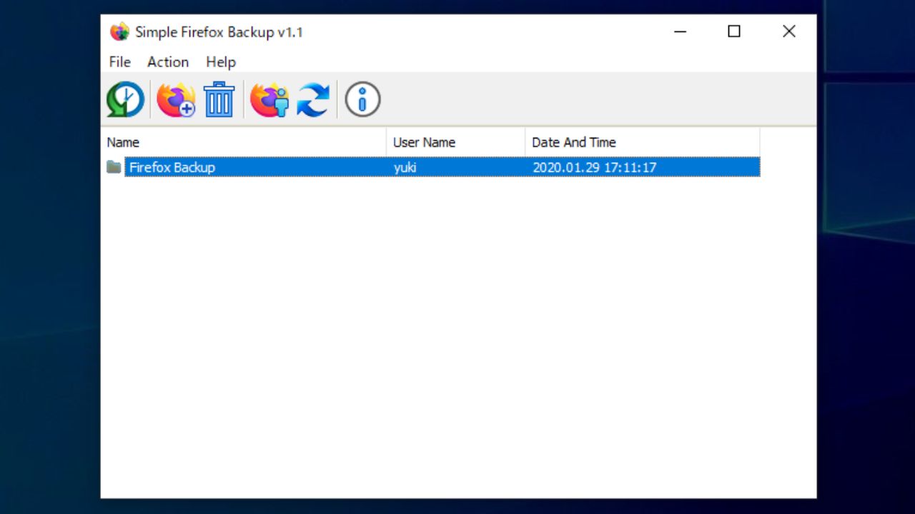Open the File menu
This screenshot has height=514, width=915.
[x=120, y=62]
